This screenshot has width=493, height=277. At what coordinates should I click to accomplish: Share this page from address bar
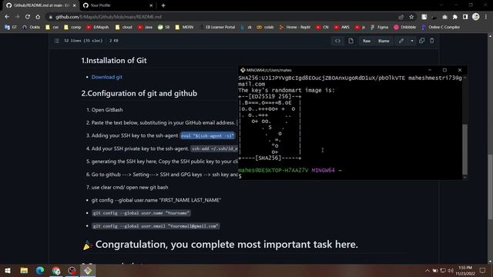[401, 17]
